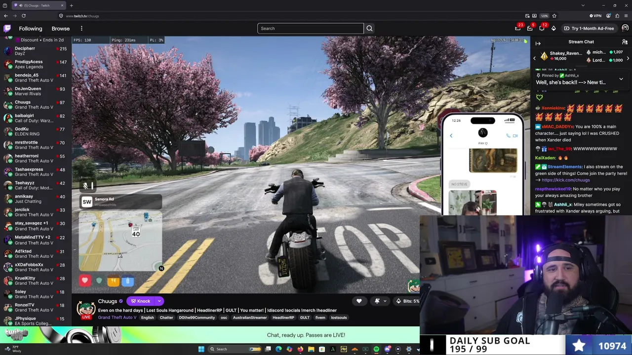Click the browser address bar URL
632x355 pixels.
(82, 16)
